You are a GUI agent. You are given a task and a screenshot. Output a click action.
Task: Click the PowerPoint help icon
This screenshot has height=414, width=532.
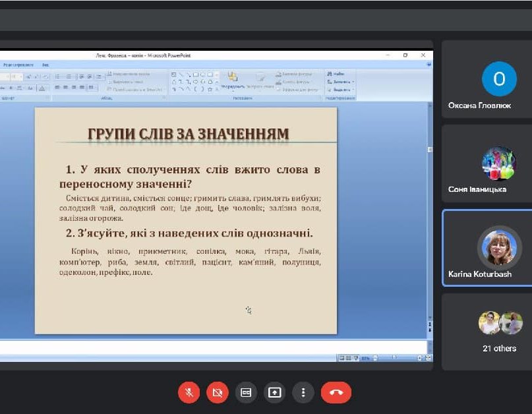pos(429,65)
